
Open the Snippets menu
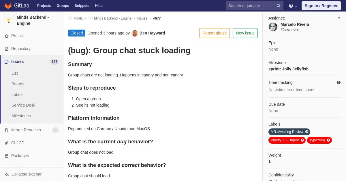click(82, 6)
